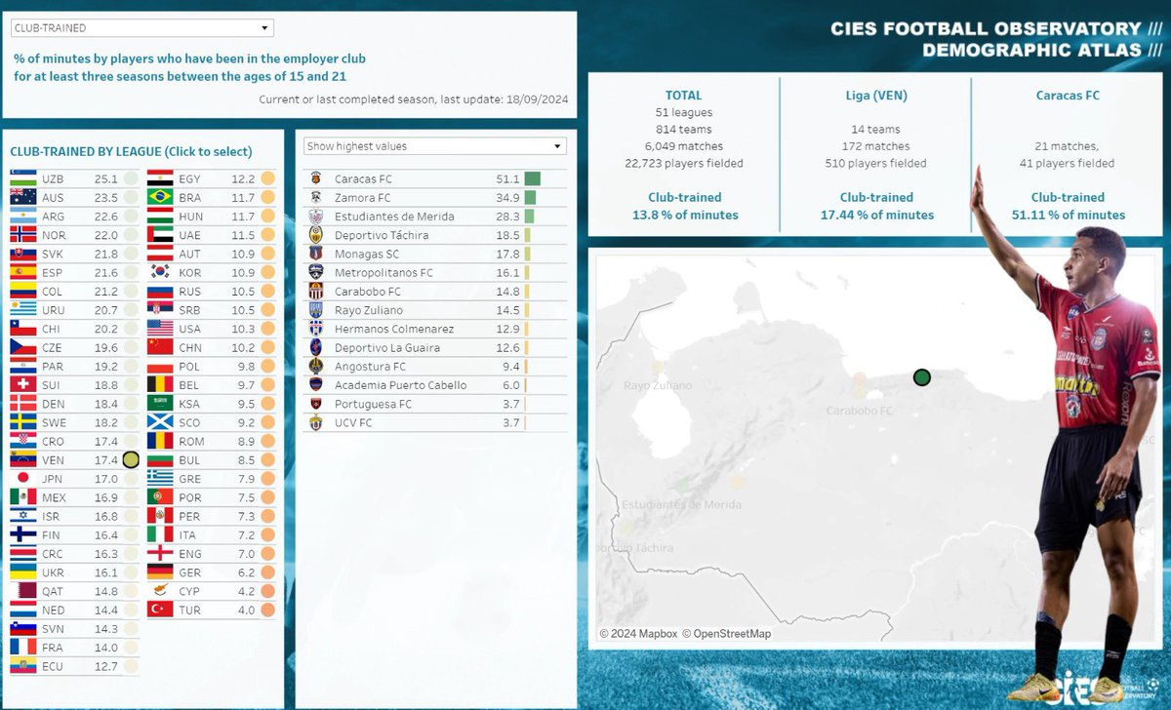Select the ARG flag icon

coord(22,217)
